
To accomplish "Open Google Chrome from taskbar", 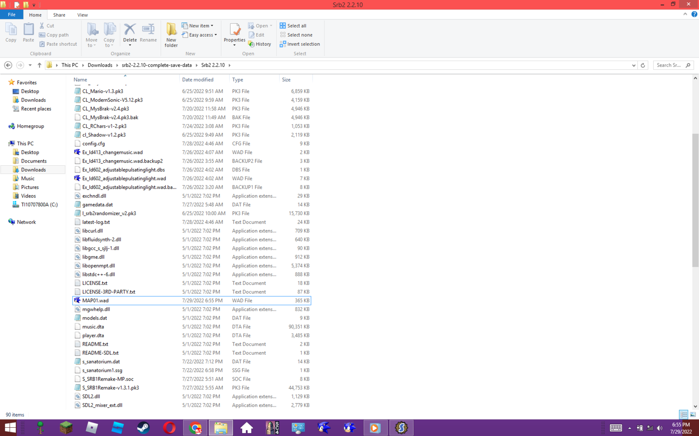I will [195, 428].
